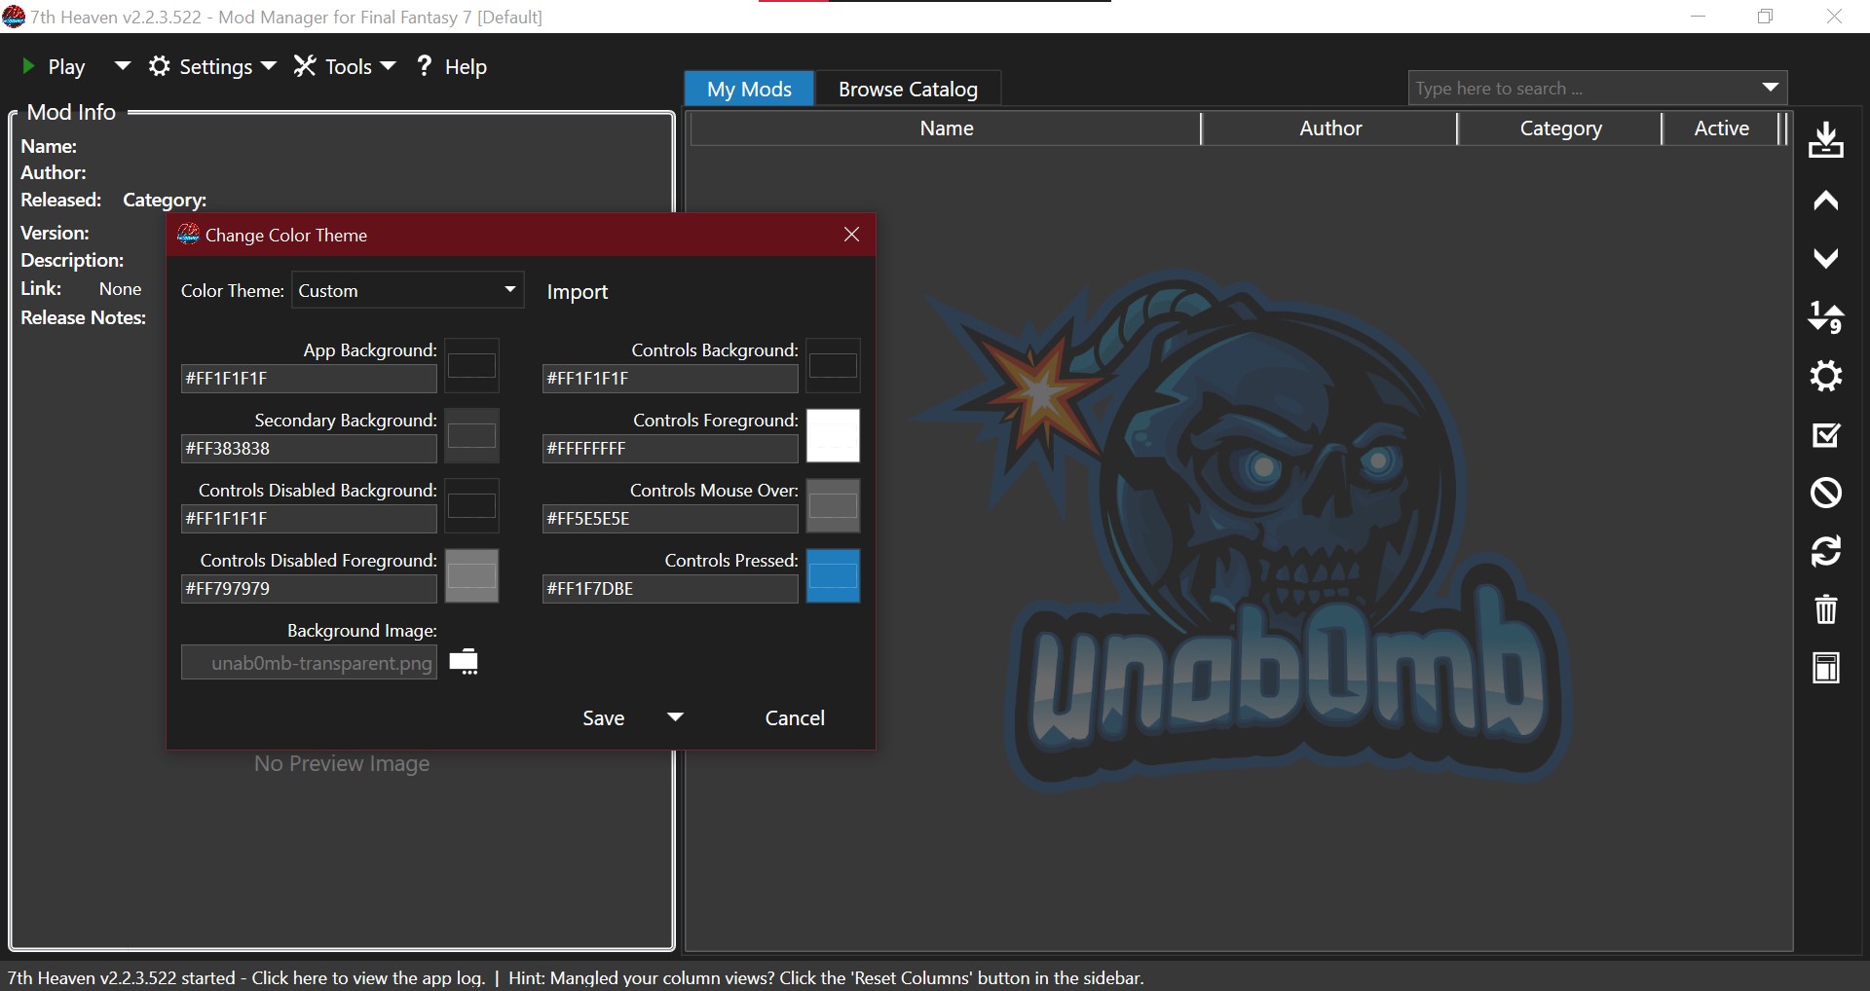This screenshot has width=1870, height=991.
Task: Click the Save button in theme dialog
Action: [x=603, y=717]
